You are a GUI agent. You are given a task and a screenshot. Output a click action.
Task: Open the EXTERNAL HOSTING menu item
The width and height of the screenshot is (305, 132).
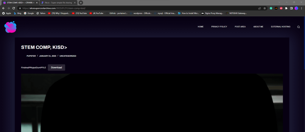(280, 27)
